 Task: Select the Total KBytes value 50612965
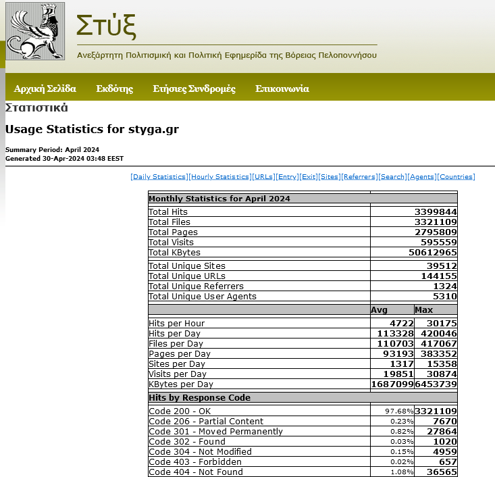pos(433,252)
